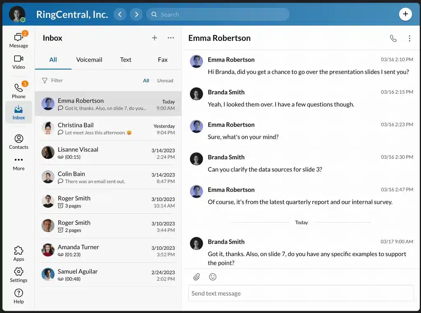The image size is (421, 313).
Task: Open the Video section in sidebar
Action: [19, 62]
